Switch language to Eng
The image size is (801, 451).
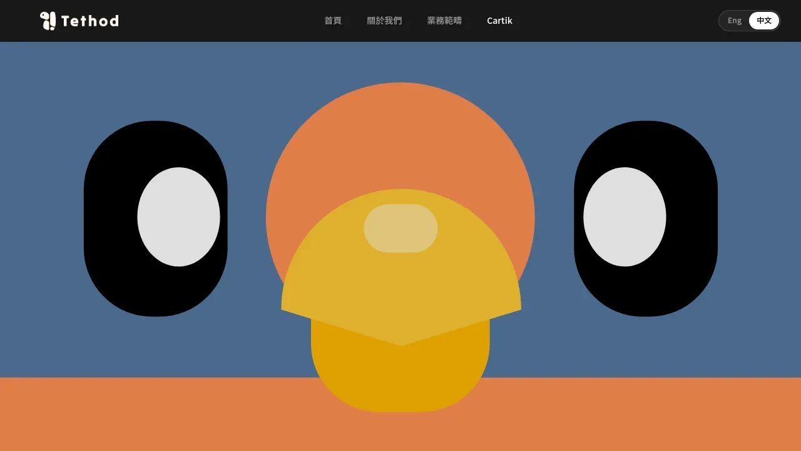coord(735,21)
